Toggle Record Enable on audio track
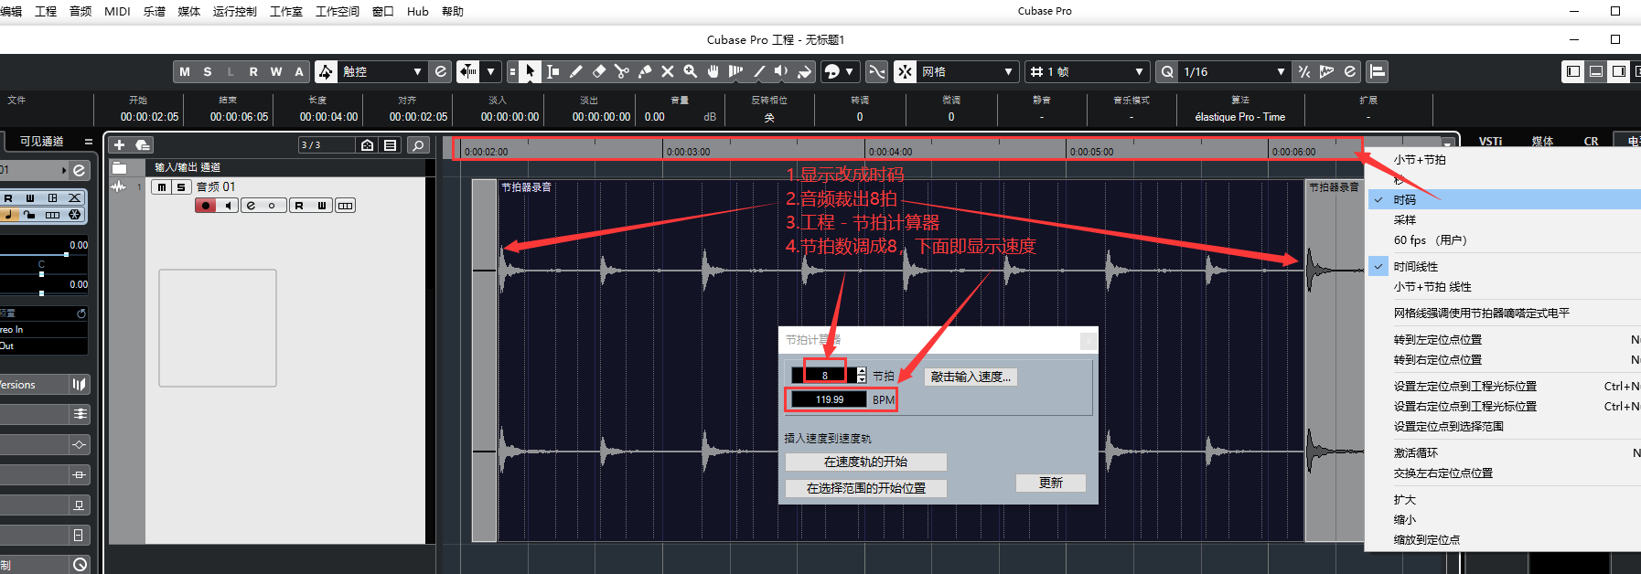The width and height of the screenshot is (1641, 574). click(206, 206)
